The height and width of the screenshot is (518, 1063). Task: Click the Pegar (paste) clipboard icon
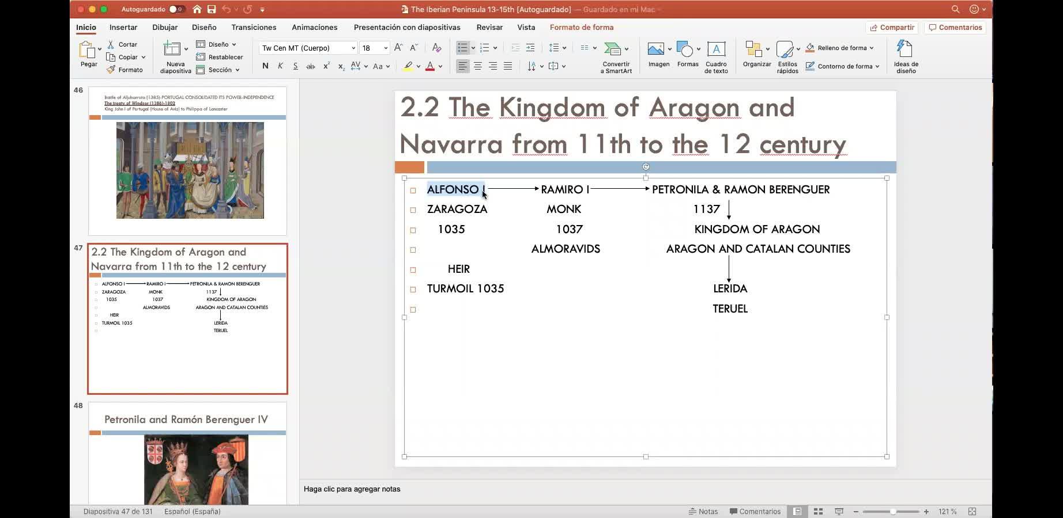88,51
